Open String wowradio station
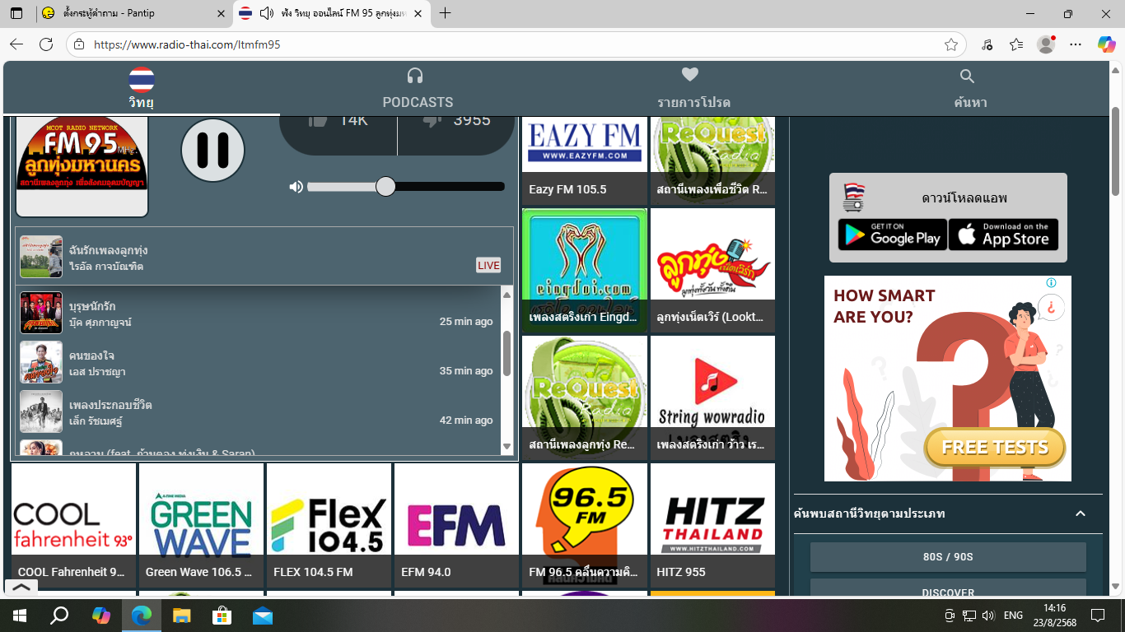This screenshot has height=632, width=1125. pos(712,397)
